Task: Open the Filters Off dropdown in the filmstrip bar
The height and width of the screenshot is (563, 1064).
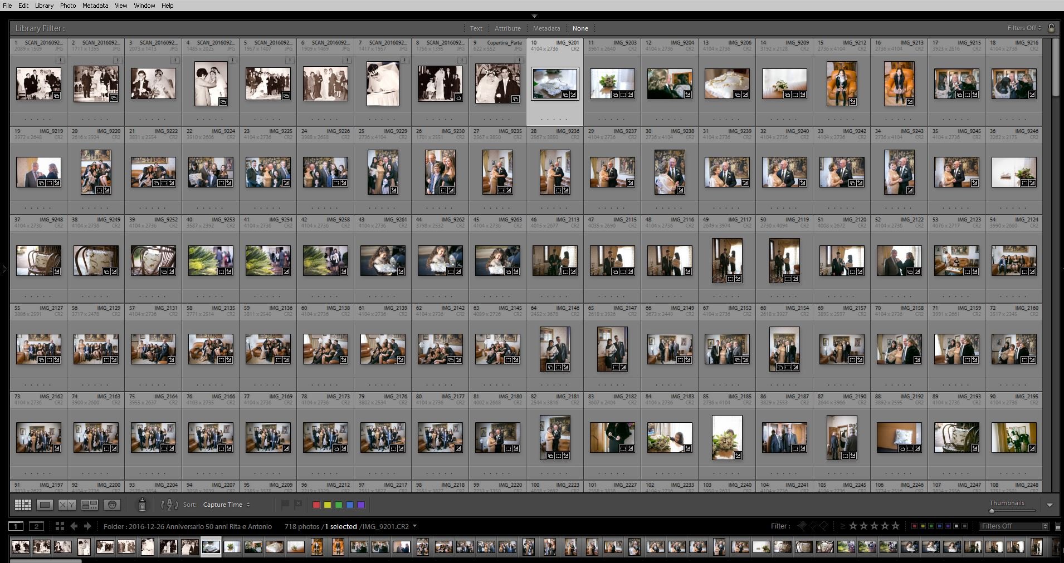Action: pyautogui.click(x=1014, y=526)
